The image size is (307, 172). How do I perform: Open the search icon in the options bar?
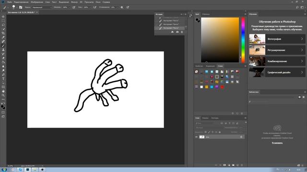point(297,7)
